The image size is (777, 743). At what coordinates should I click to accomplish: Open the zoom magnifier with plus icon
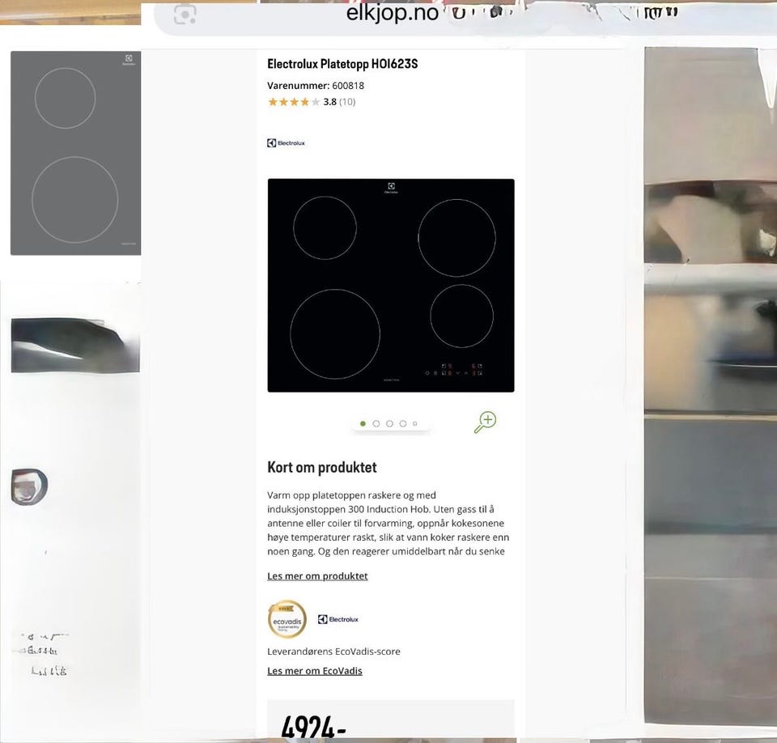click(485, 422)
